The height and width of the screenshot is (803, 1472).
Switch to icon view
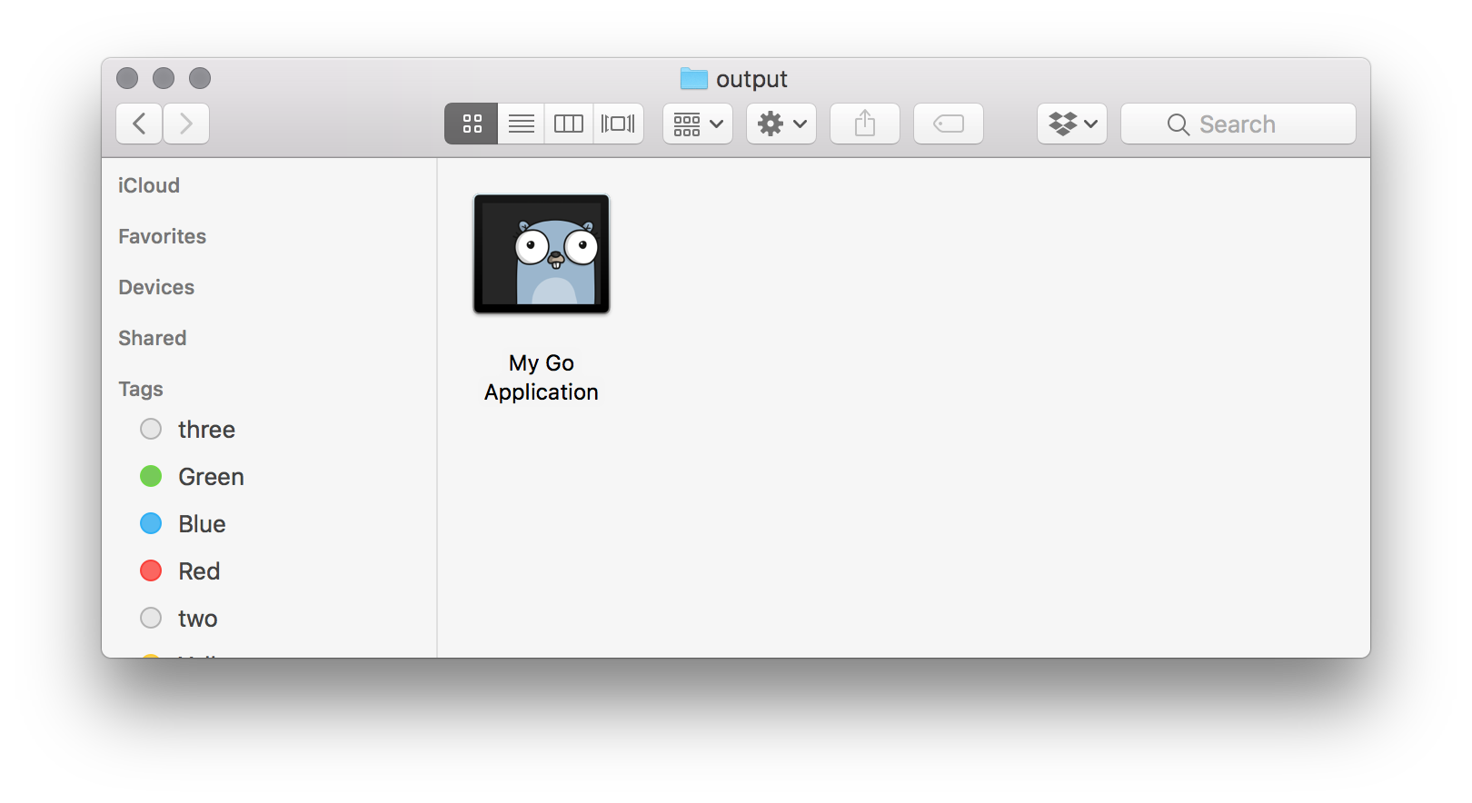471,124
